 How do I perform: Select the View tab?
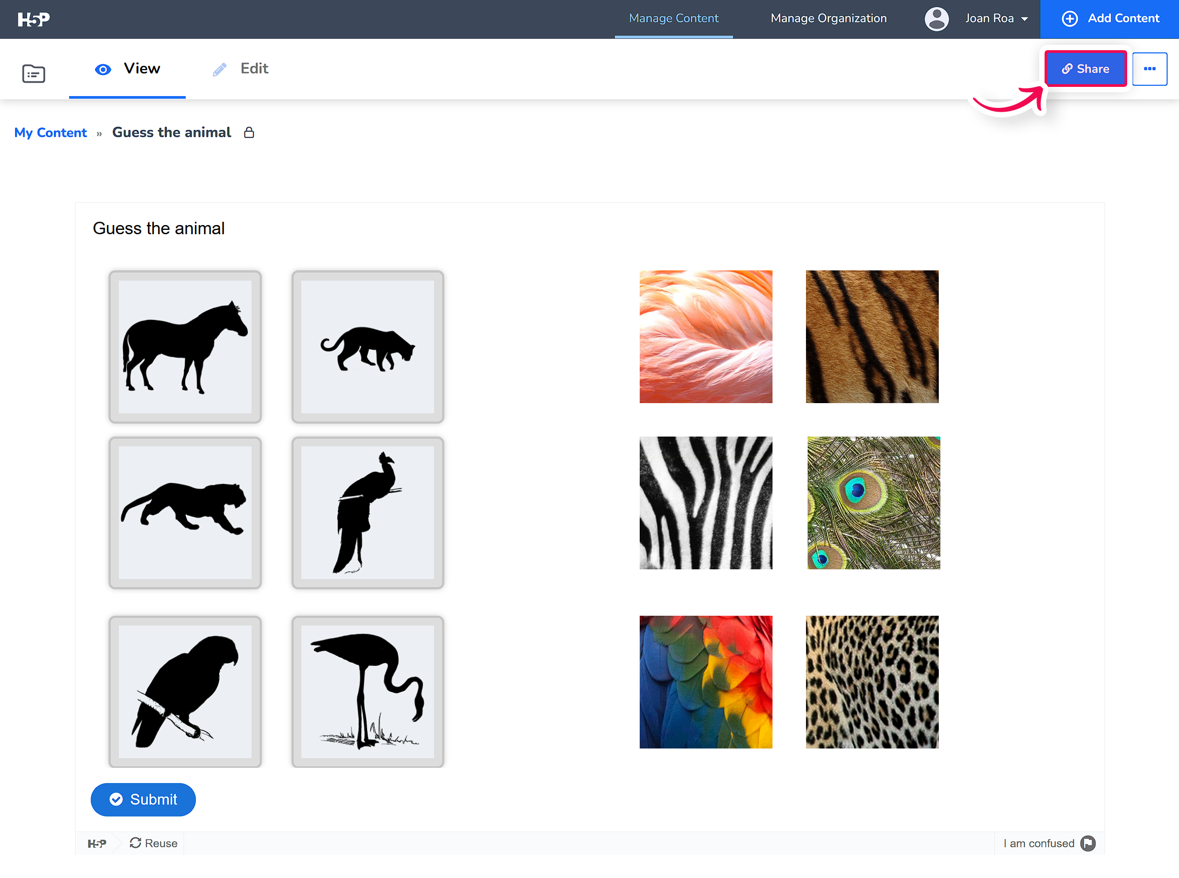click(127, 69)
